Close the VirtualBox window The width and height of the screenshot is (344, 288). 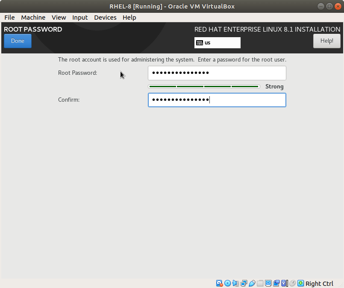point(338,6)
